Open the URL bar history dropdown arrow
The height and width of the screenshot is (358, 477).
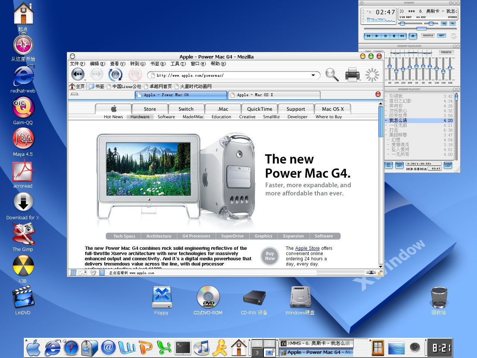click(313, 75)
